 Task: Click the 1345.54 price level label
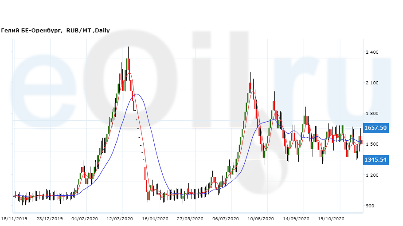click(x=376, y=160)
